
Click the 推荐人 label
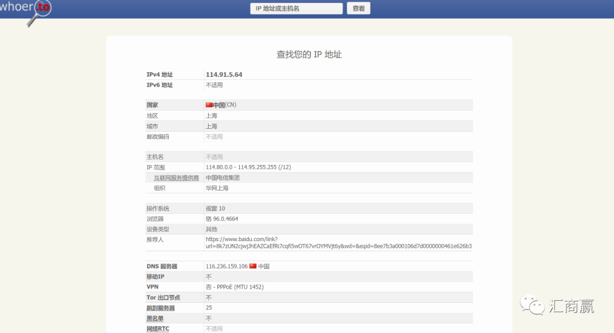point(155,239)
